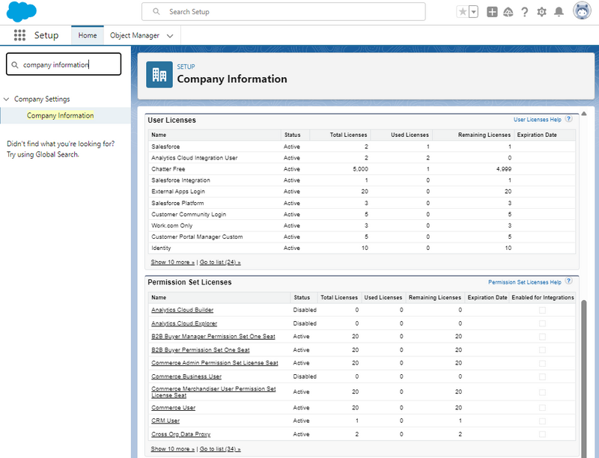
Task: Click Commerce User integrations checkbox
Action: 542,408
